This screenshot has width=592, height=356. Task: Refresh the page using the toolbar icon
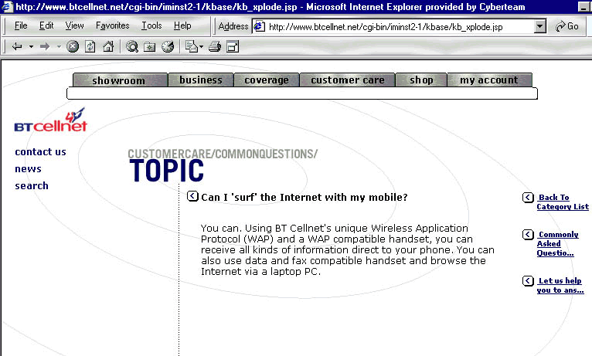pos(90,46)
